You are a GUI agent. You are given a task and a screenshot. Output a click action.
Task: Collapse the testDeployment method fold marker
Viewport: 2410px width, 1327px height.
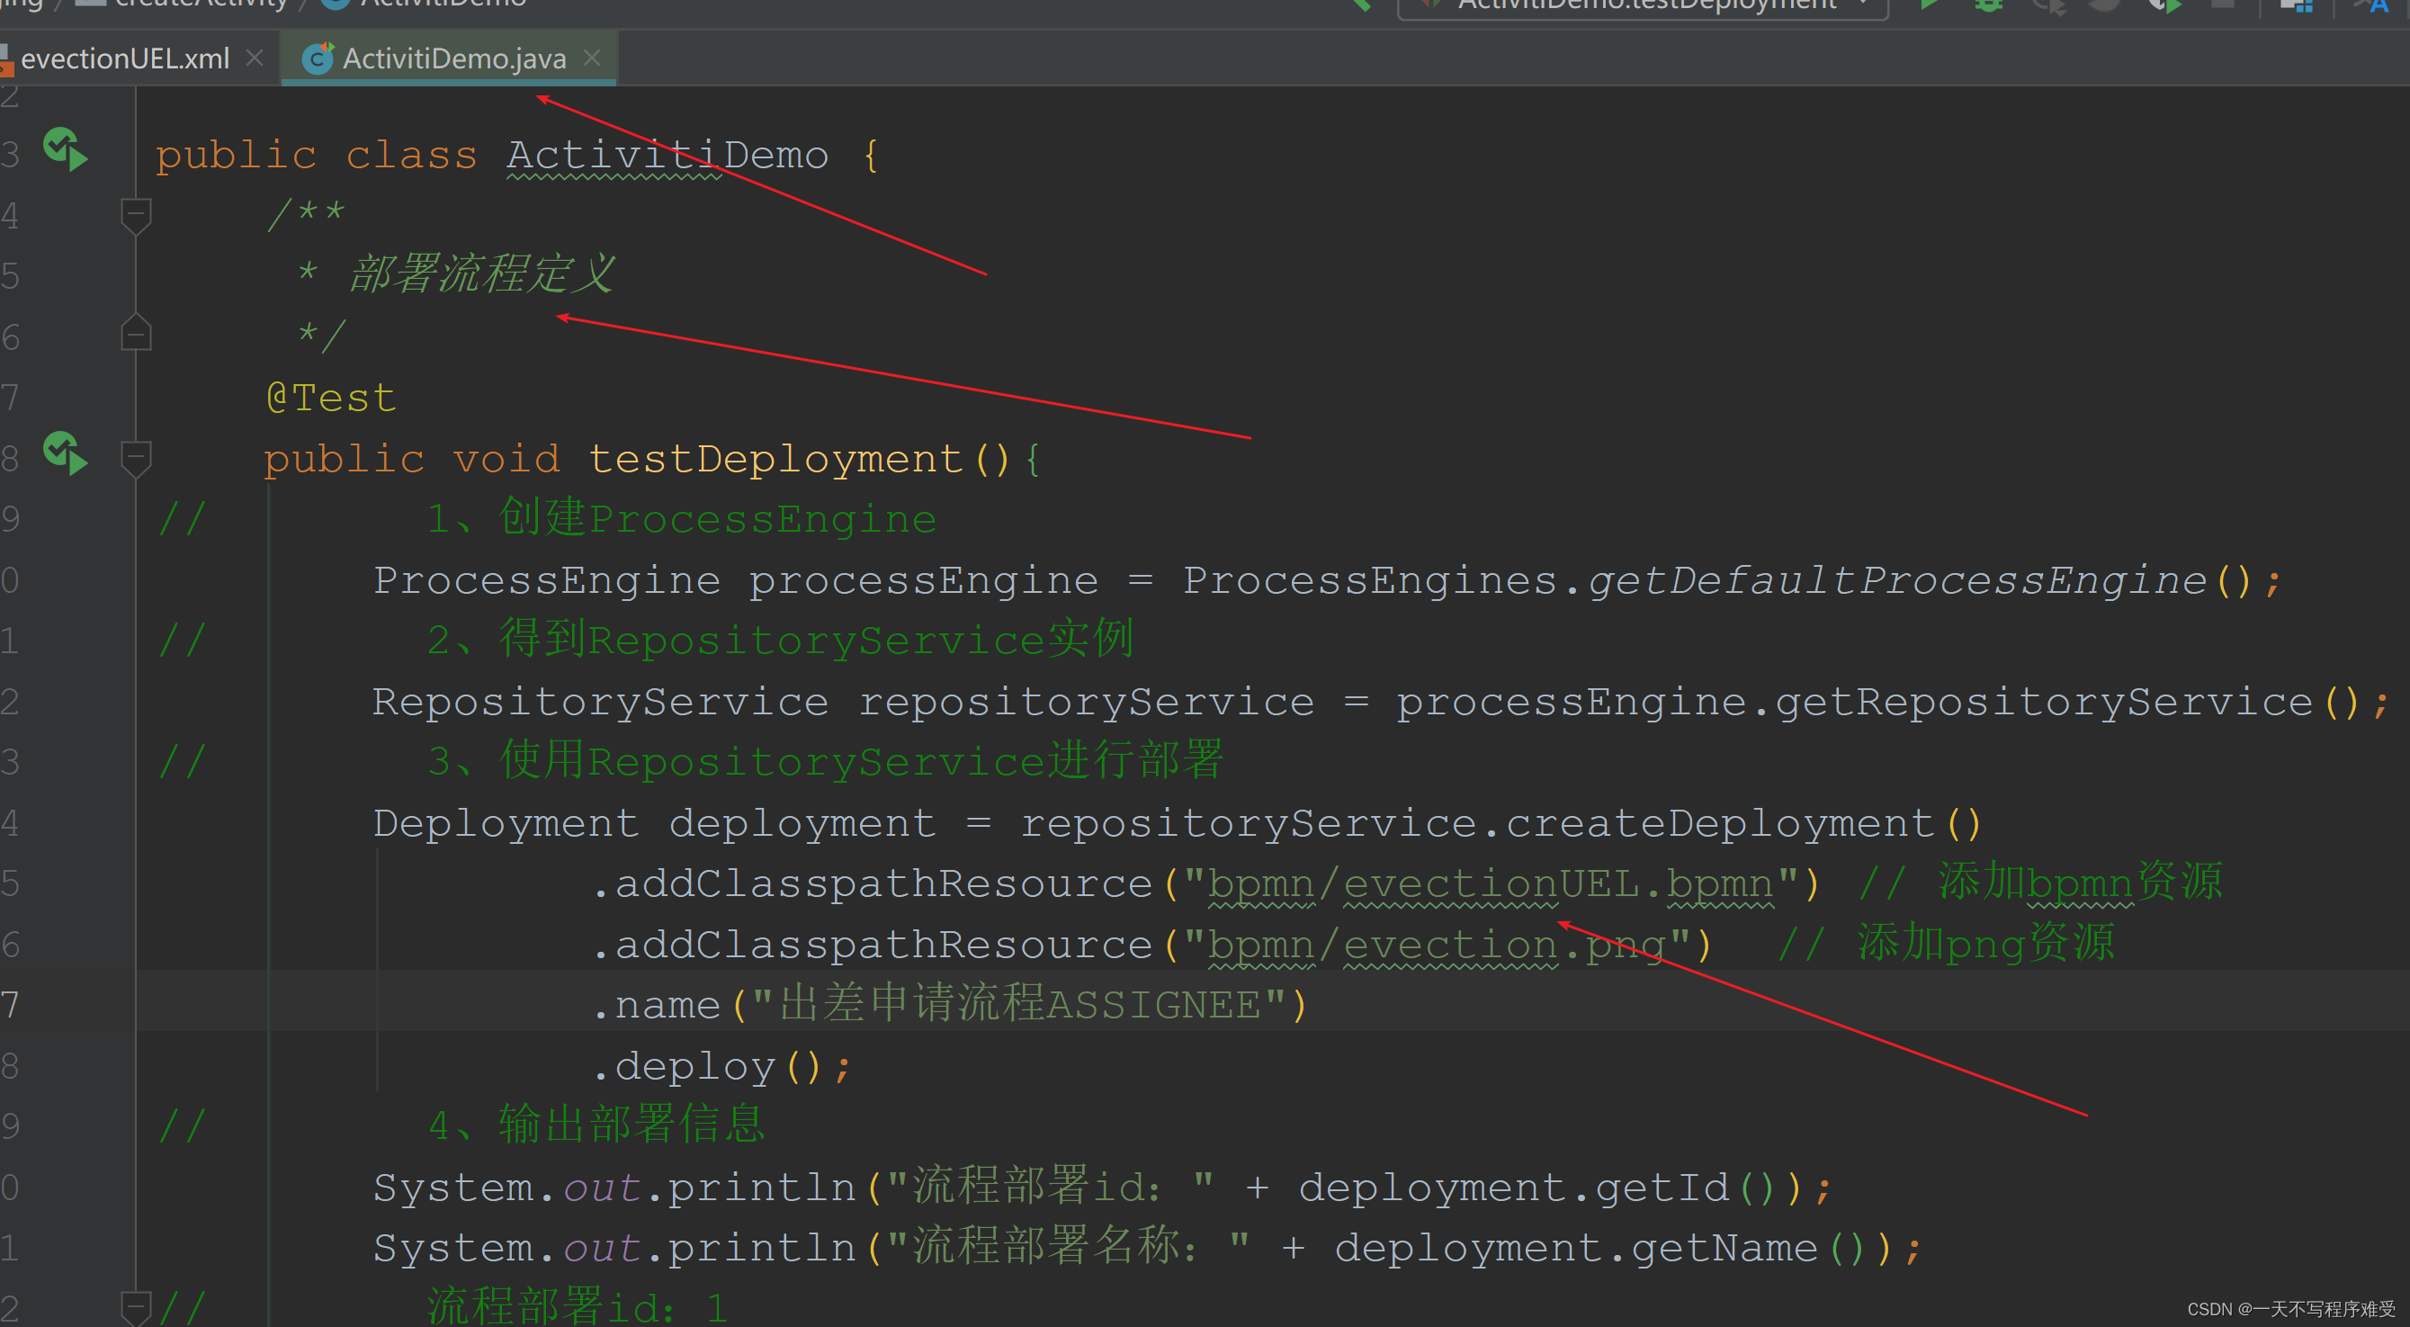pos(137,459)
